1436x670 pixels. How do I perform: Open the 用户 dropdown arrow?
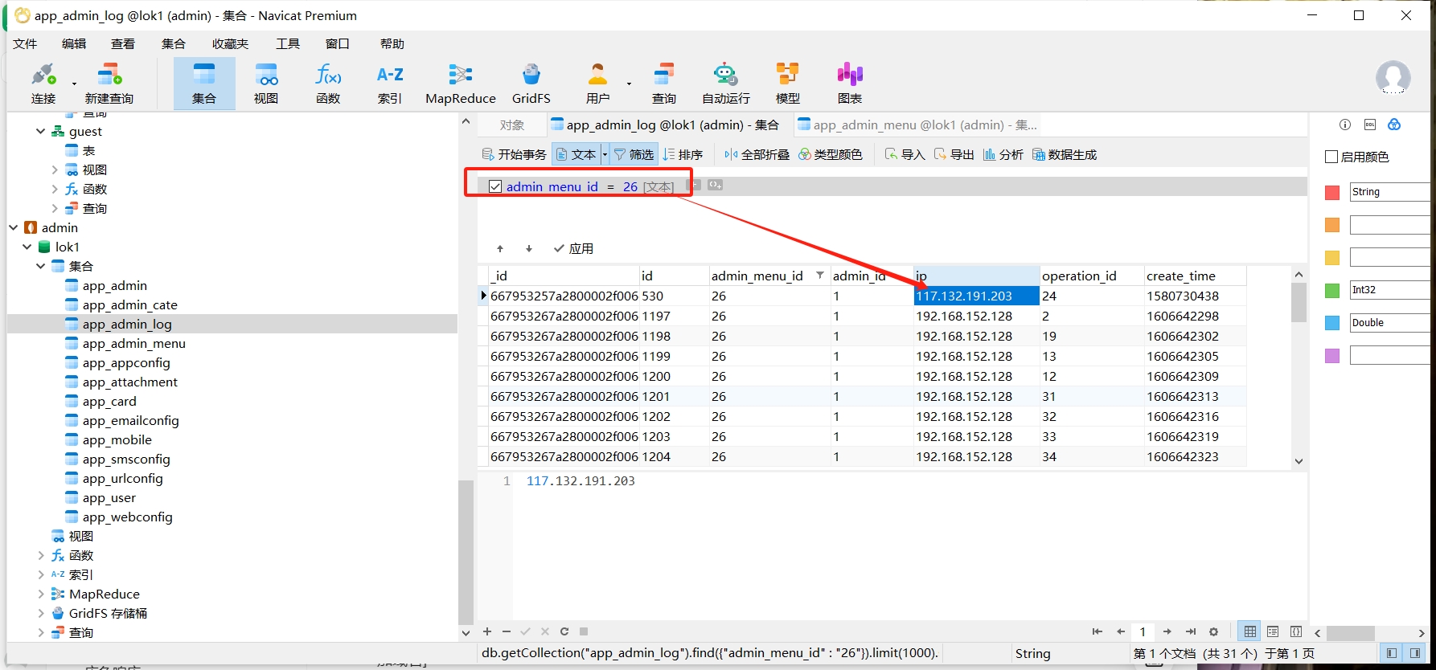click(x=629, y=84)
